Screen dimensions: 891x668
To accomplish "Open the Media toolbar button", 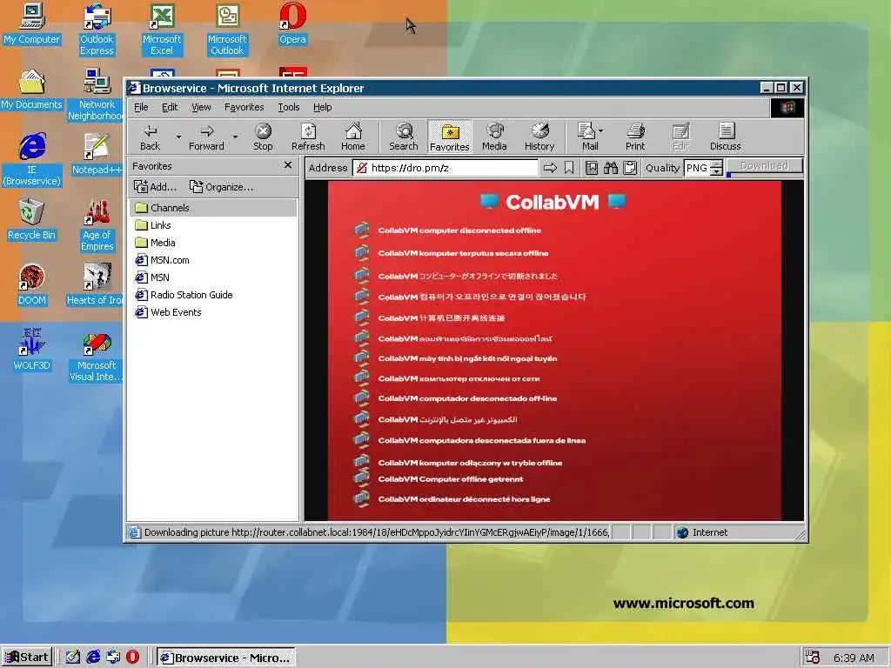I will pyautogui.click(x=494, y=137).
